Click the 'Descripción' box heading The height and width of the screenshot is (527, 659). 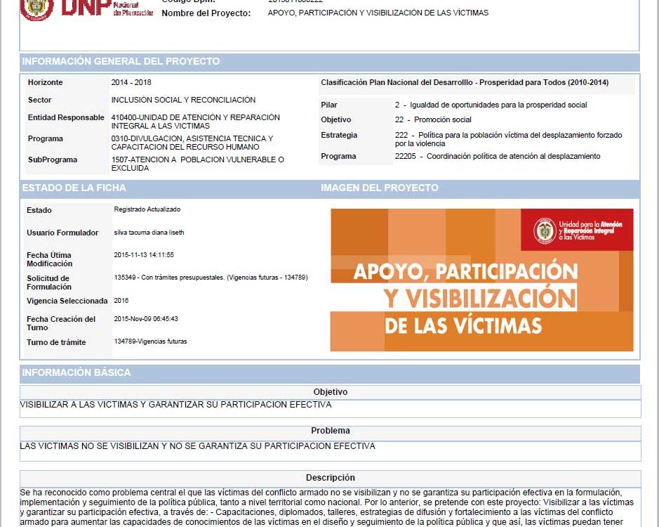(331, 478)
